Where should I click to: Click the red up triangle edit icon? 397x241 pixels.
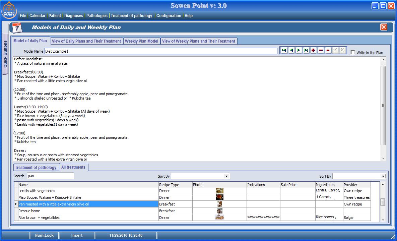(328, 50)
